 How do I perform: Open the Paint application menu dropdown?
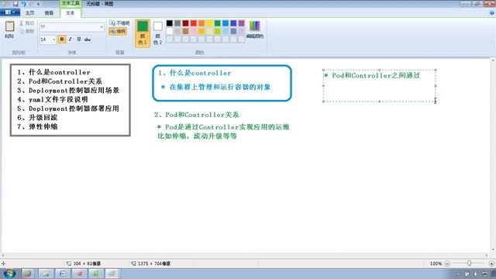tap(10, 12)
